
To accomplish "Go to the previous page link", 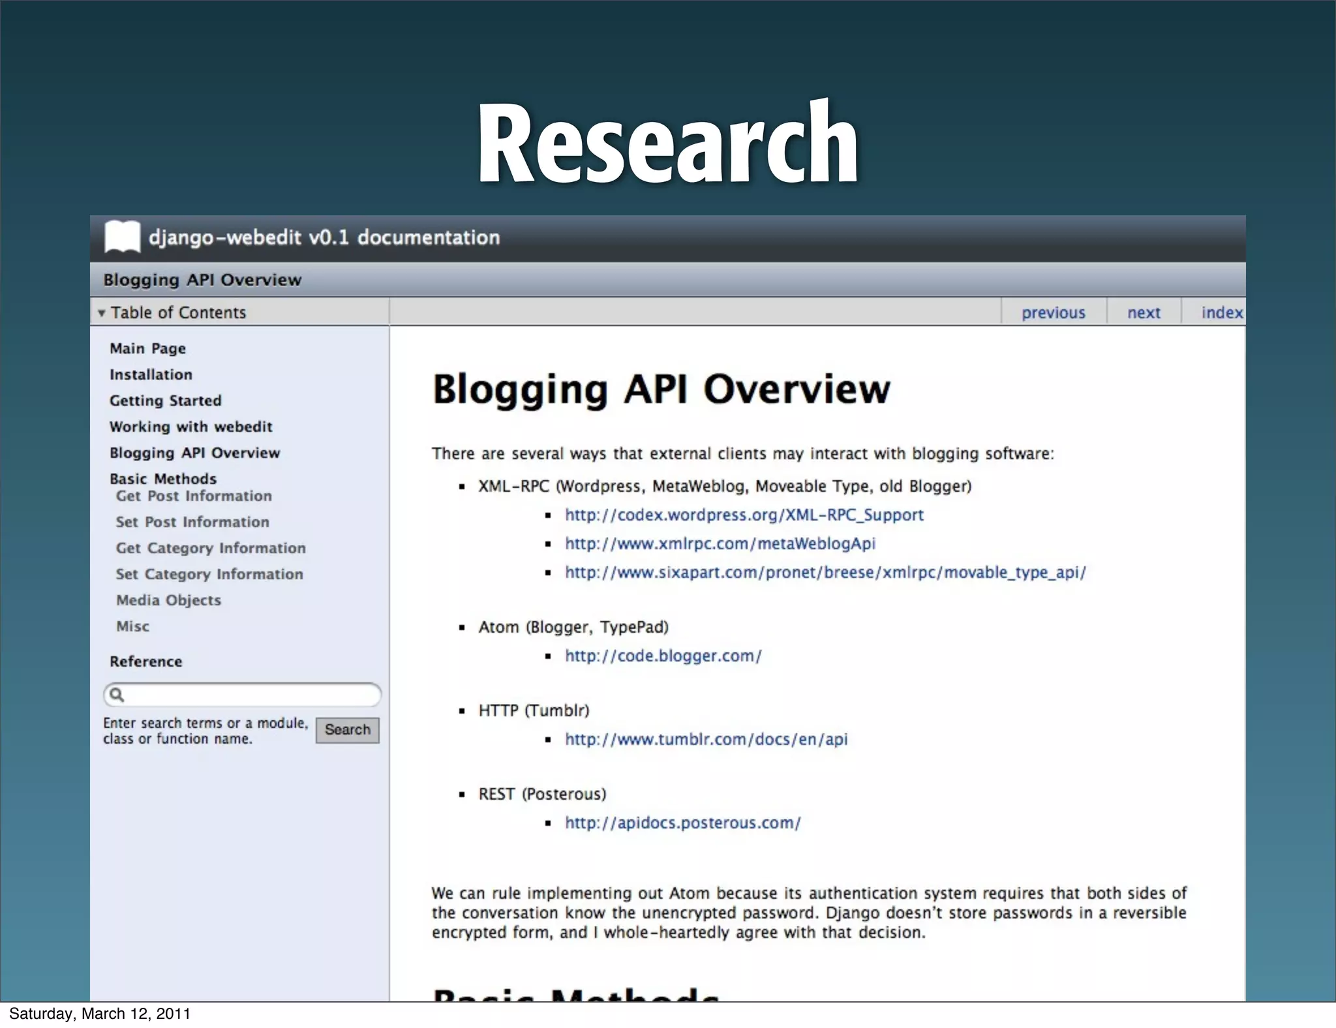I will 1054,312.
